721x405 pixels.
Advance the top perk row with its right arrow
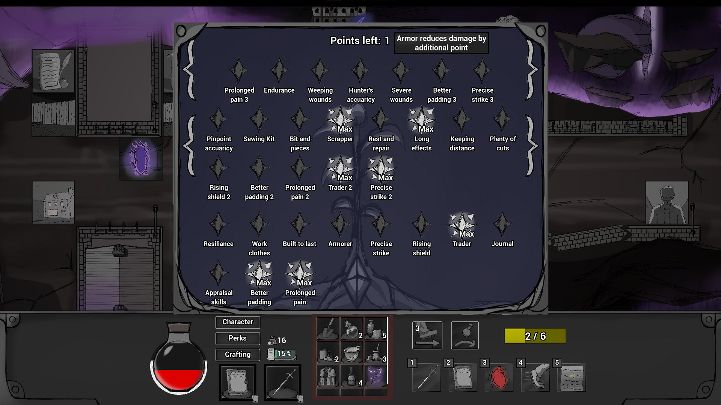[532, 70]
